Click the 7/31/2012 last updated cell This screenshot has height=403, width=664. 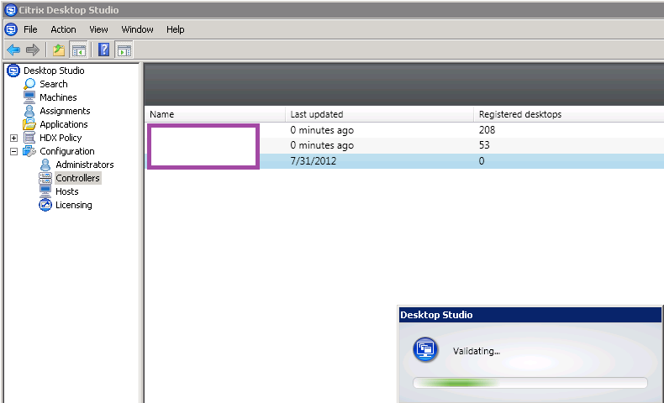pyautogui.click(x=314, y=161)
